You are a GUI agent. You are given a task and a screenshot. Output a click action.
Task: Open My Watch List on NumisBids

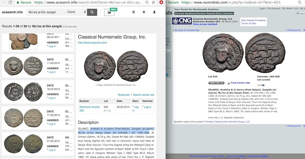click(290, 8)
